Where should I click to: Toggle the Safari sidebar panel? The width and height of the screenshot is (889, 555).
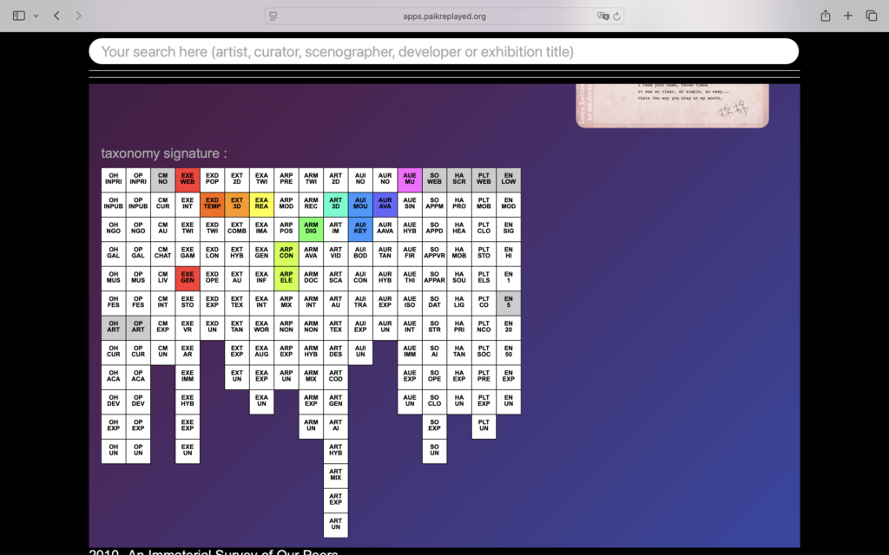point(19,16)
